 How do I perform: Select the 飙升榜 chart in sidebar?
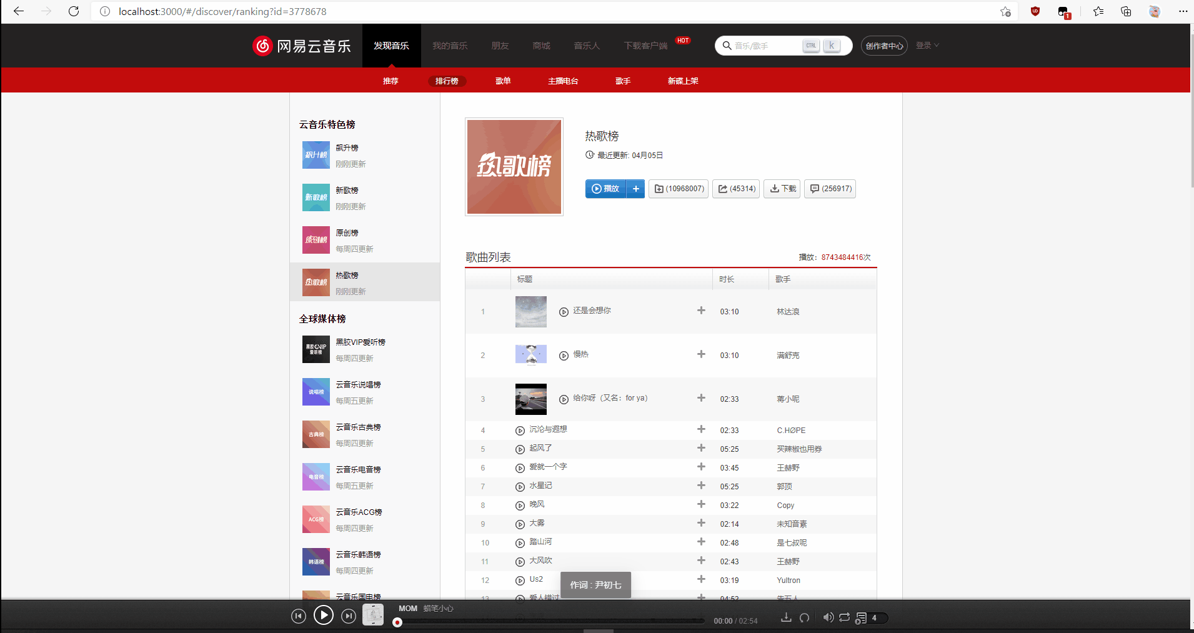click(x=365, y=155)
